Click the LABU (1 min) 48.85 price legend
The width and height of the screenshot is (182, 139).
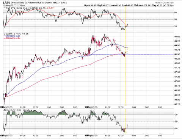pos(17,34)
